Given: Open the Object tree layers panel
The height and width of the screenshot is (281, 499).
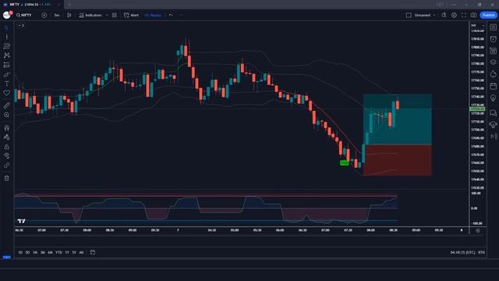Looking at the screenshot, I should point(493,62).
